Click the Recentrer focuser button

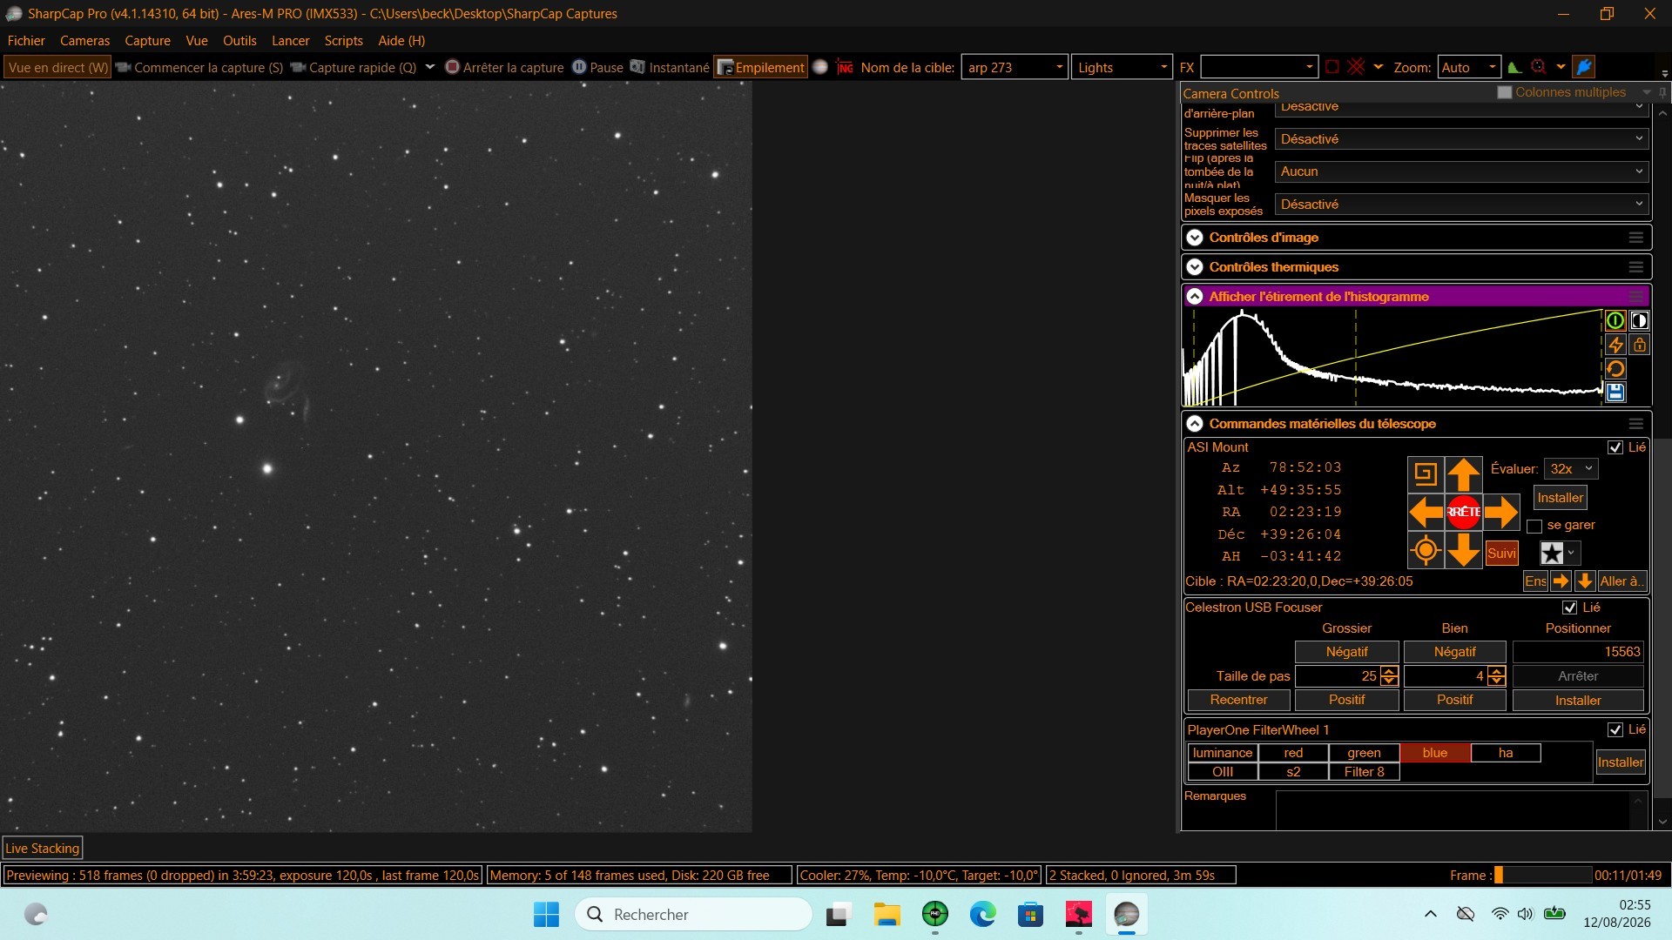(1238, 700)
